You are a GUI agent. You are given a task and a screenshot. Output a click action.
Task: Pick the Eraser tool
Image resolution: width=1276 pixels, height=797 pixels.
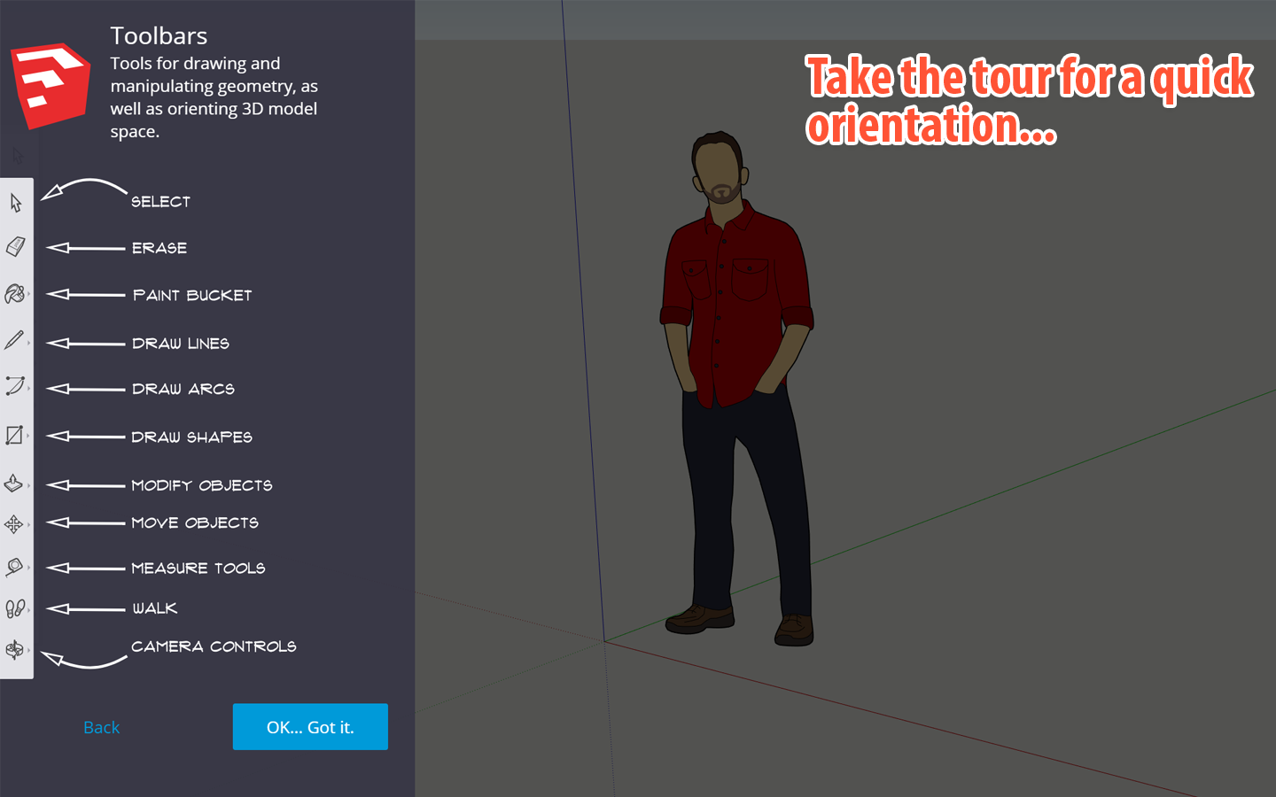[x=15, y=247]
